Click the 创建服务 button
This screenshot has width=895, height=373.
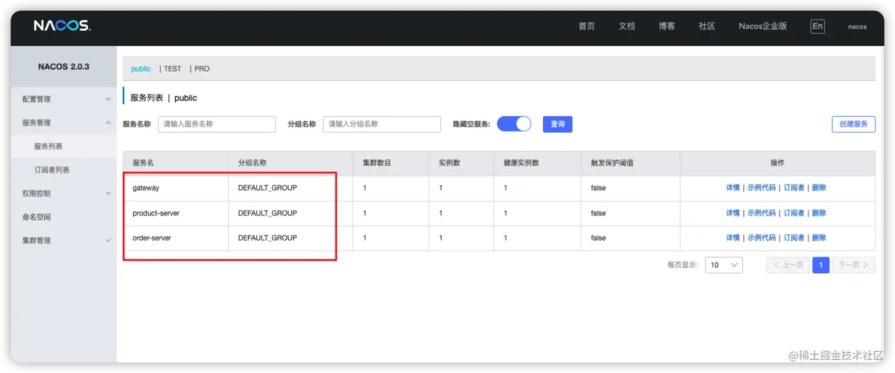tap(854, 124)
